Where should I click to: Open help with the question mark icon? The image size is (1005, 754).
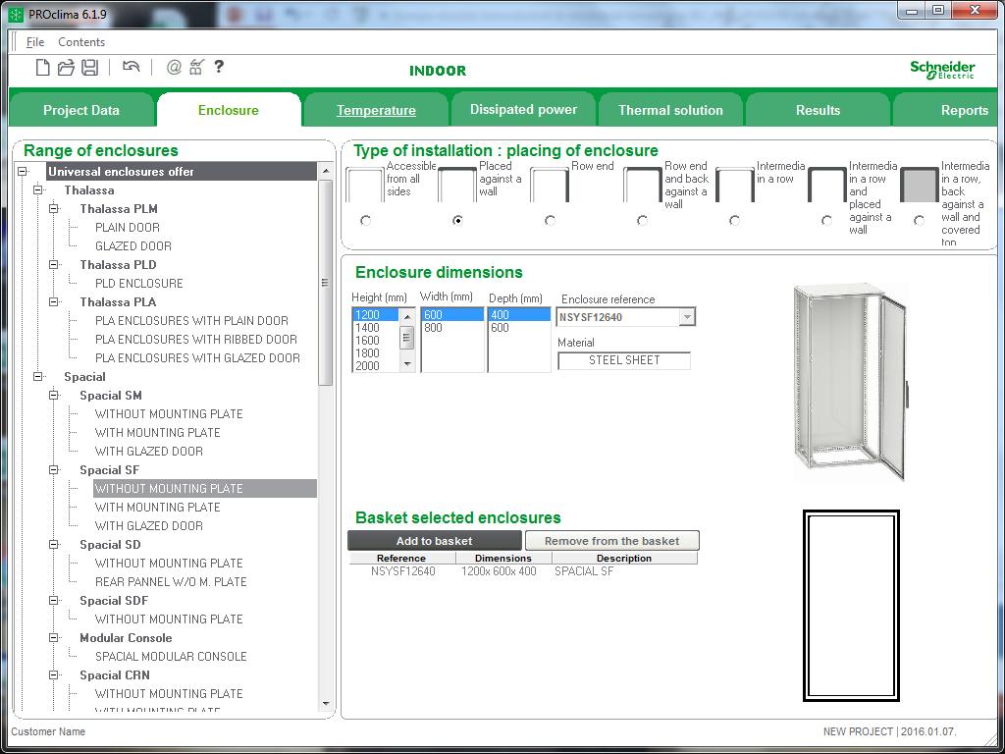click(x=219, y=66)
